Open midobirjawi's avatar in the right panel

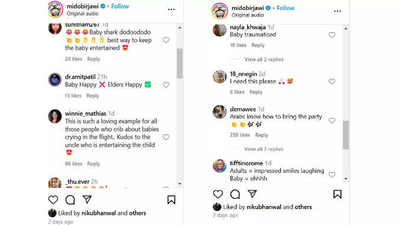pos(220,11)
